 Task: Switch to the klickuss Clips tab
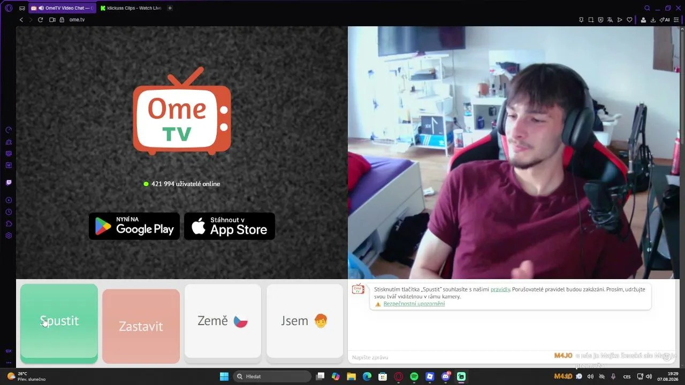click(131, 8)
